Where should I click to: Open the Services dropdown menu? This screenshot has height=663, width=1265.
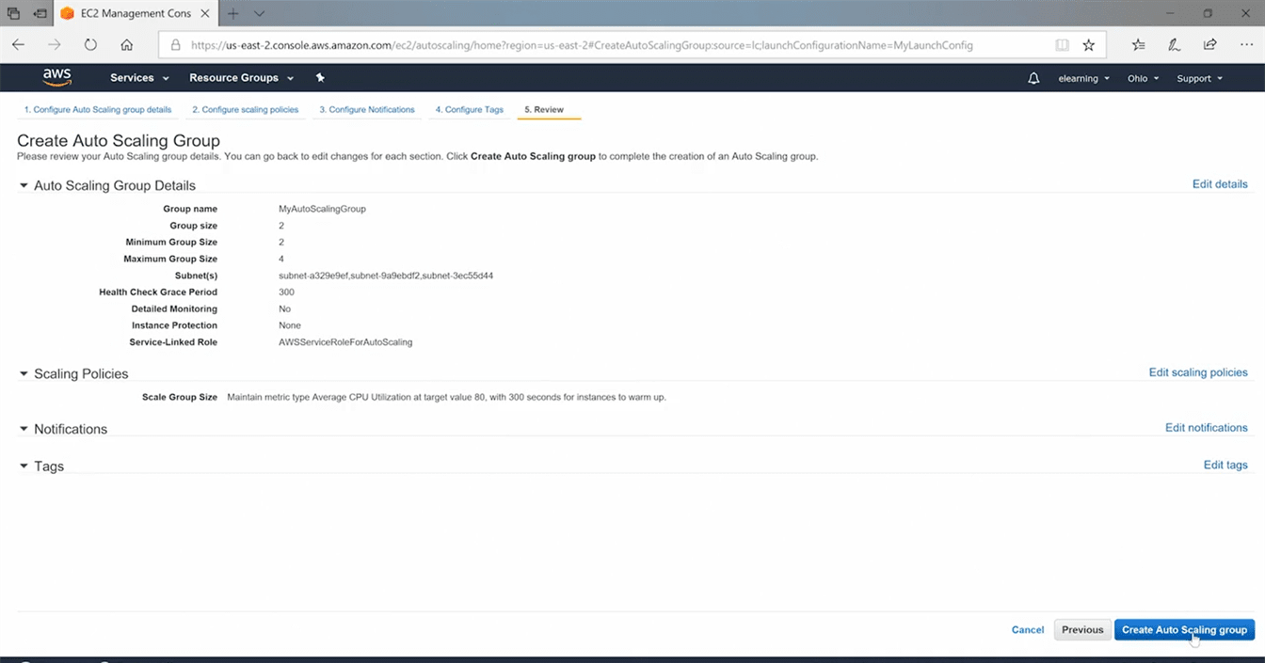(x=139, y=78)
